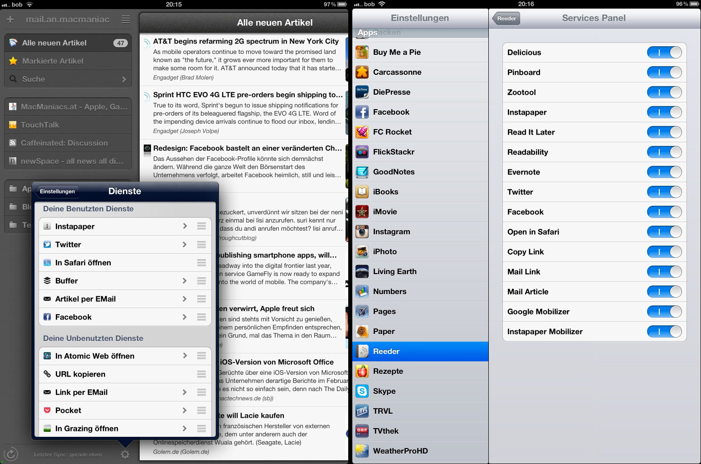Expand the Buffer service chevron
Image resolution: width=701 pixels, height=464 pixels.
(185, 281)
